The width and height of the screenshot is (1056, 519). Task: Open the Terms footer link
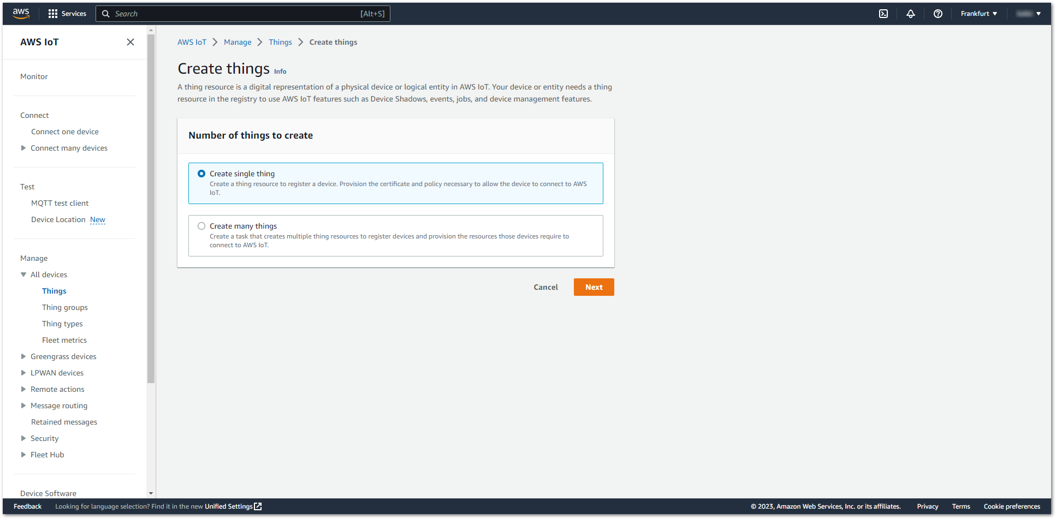pos(961,506)
